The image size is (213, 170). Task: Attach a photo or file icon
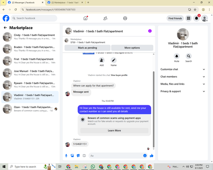pos(72,155)
